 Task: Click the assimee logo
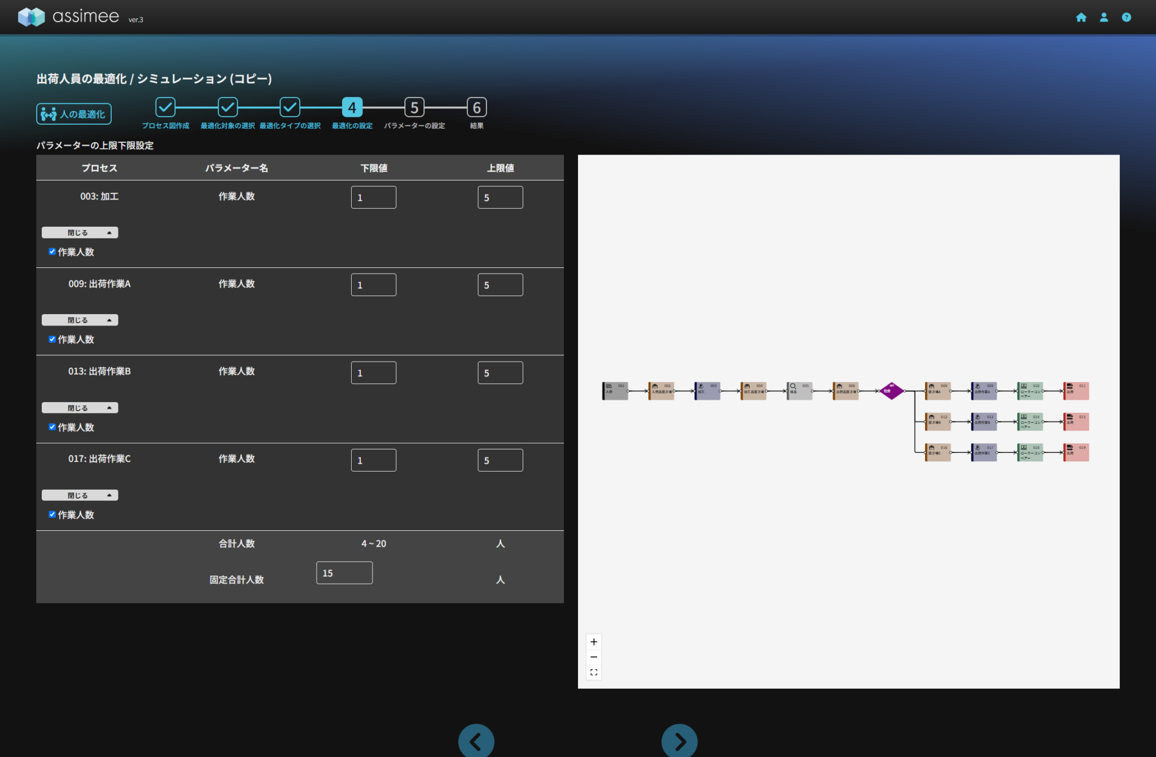[x=69, y=16]
